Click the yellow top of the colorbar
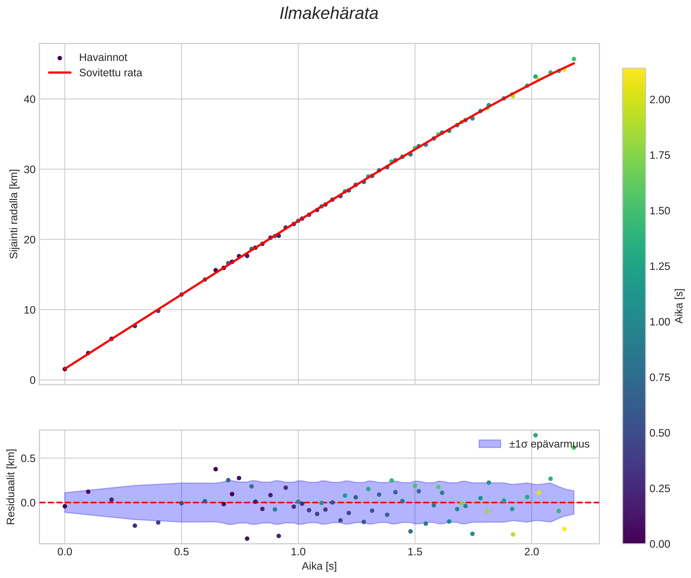This screenshot has height=578, width=691. (634, 72)
